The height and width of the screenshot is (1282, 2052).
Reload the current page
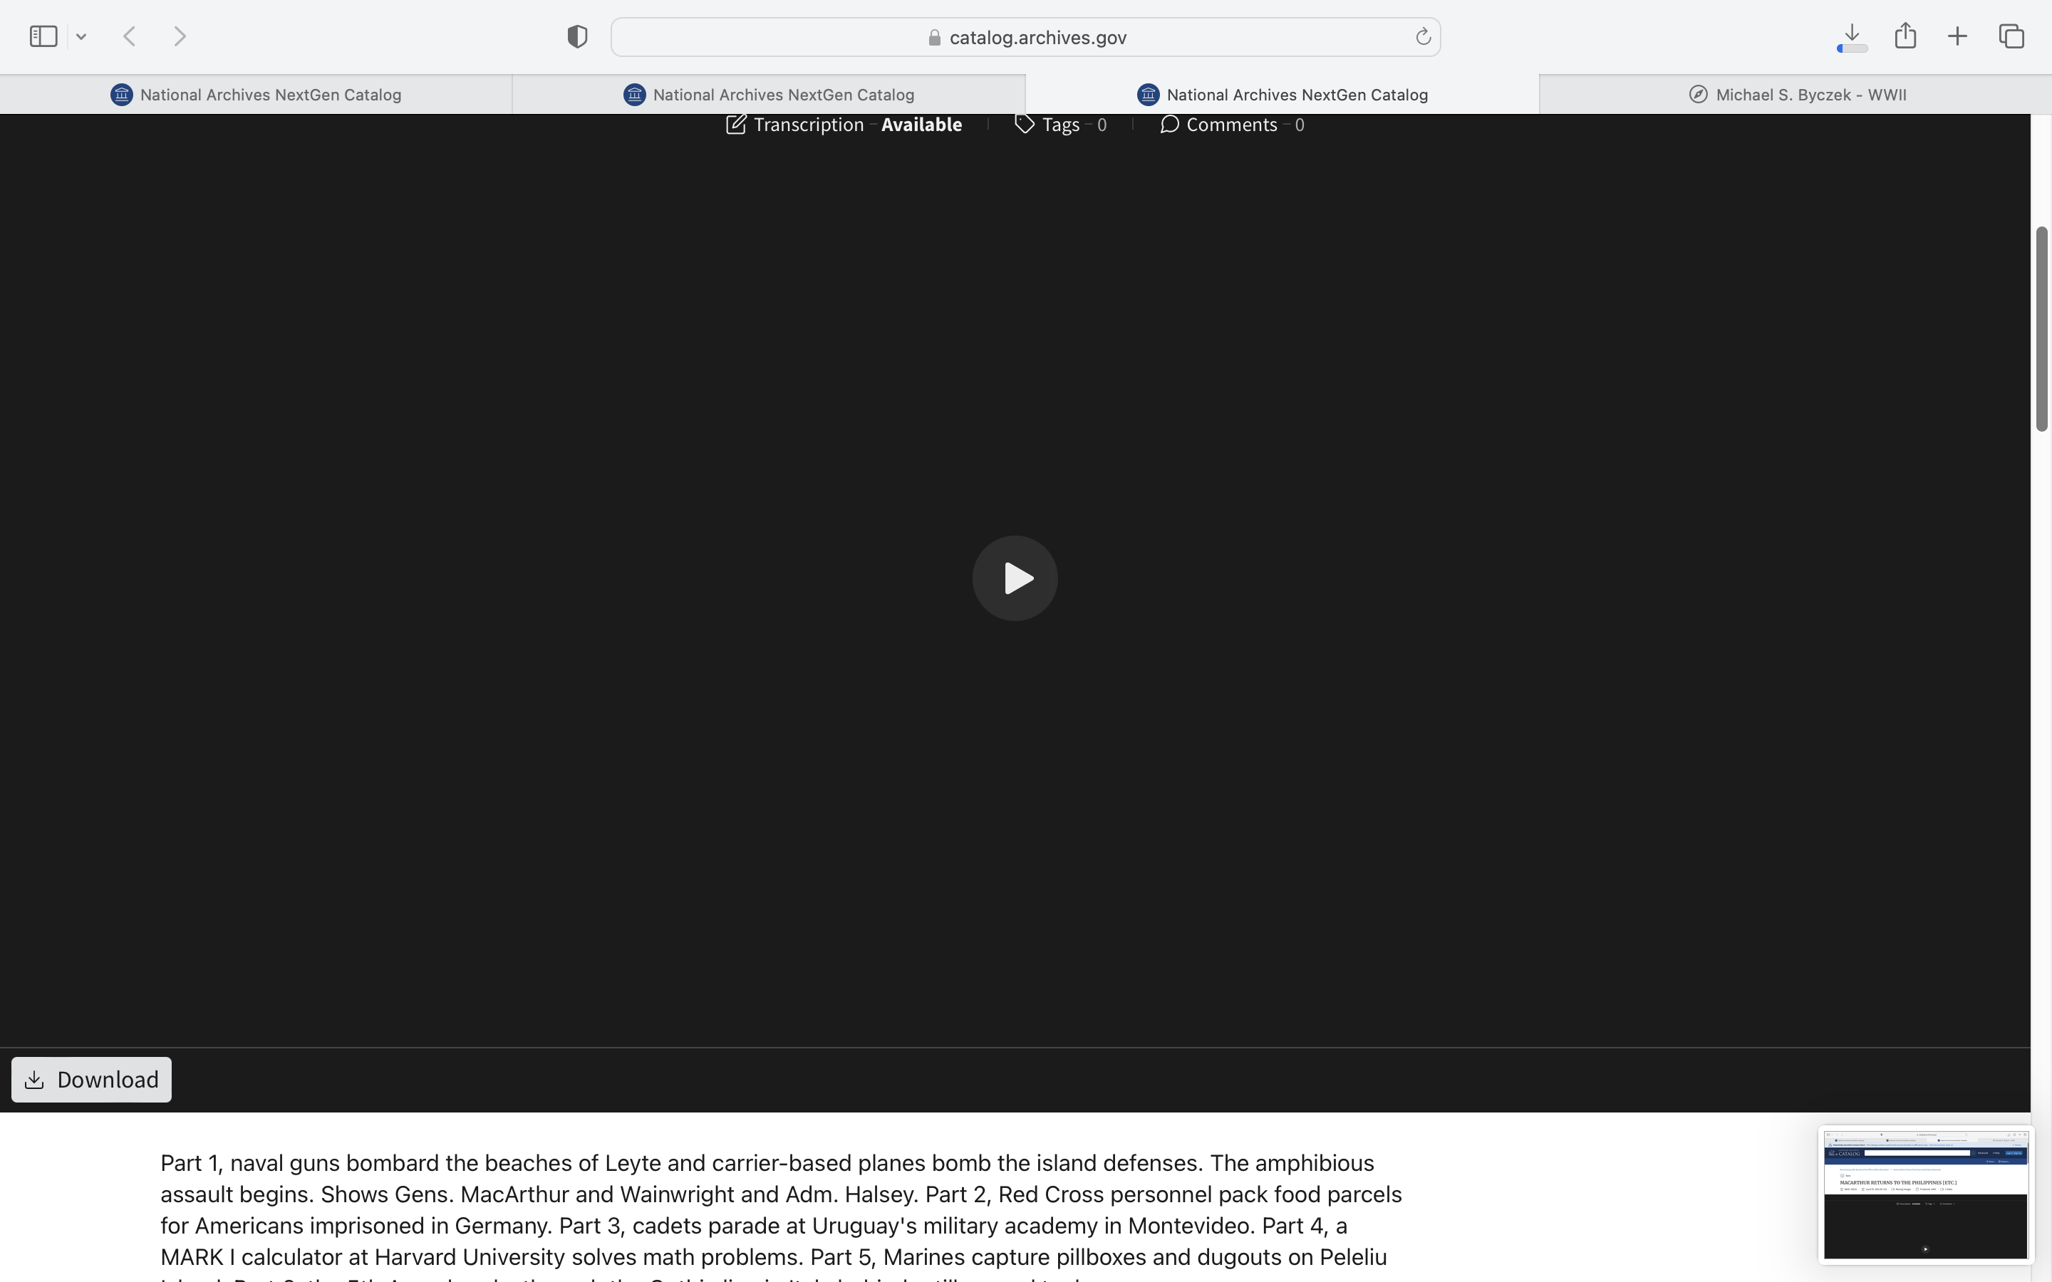point(1423,36)
